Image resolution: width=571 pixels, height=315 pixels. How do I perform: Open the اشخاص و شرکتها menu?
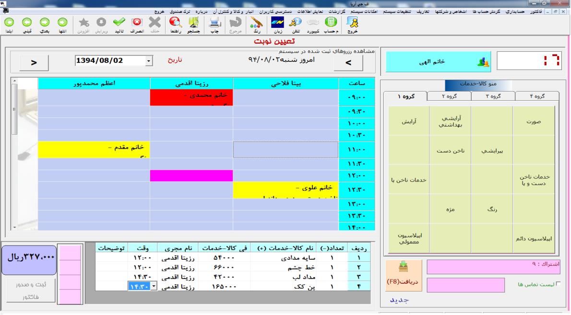point(451,12)
